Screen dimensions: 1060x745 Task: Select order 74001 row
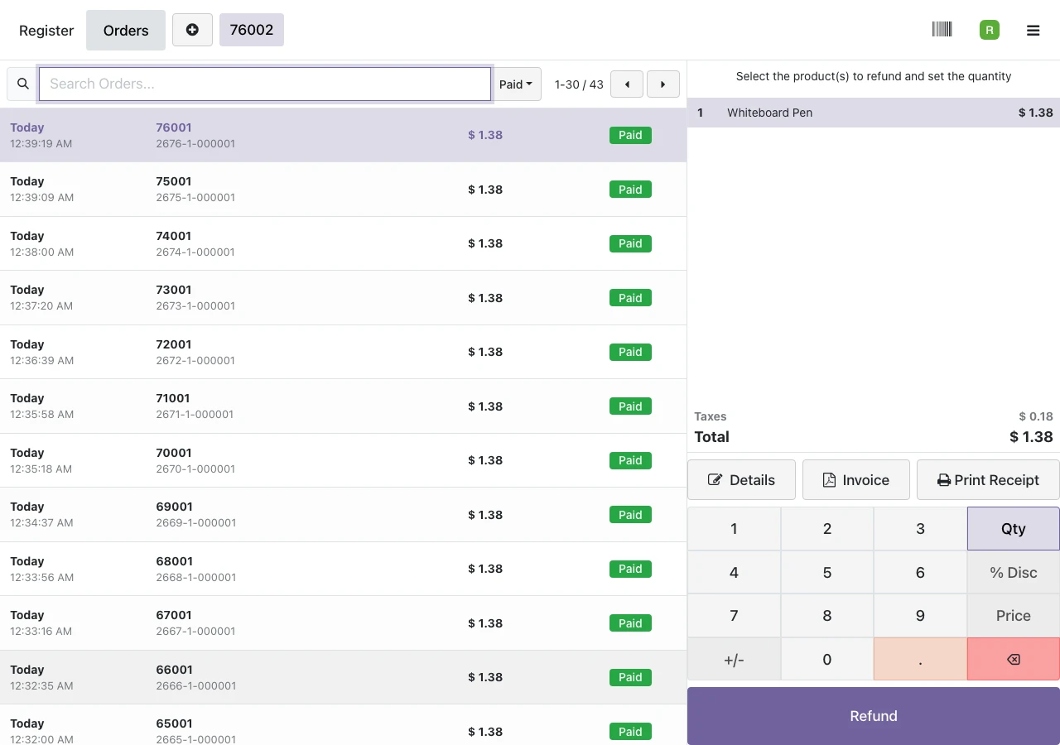[343, 243]
